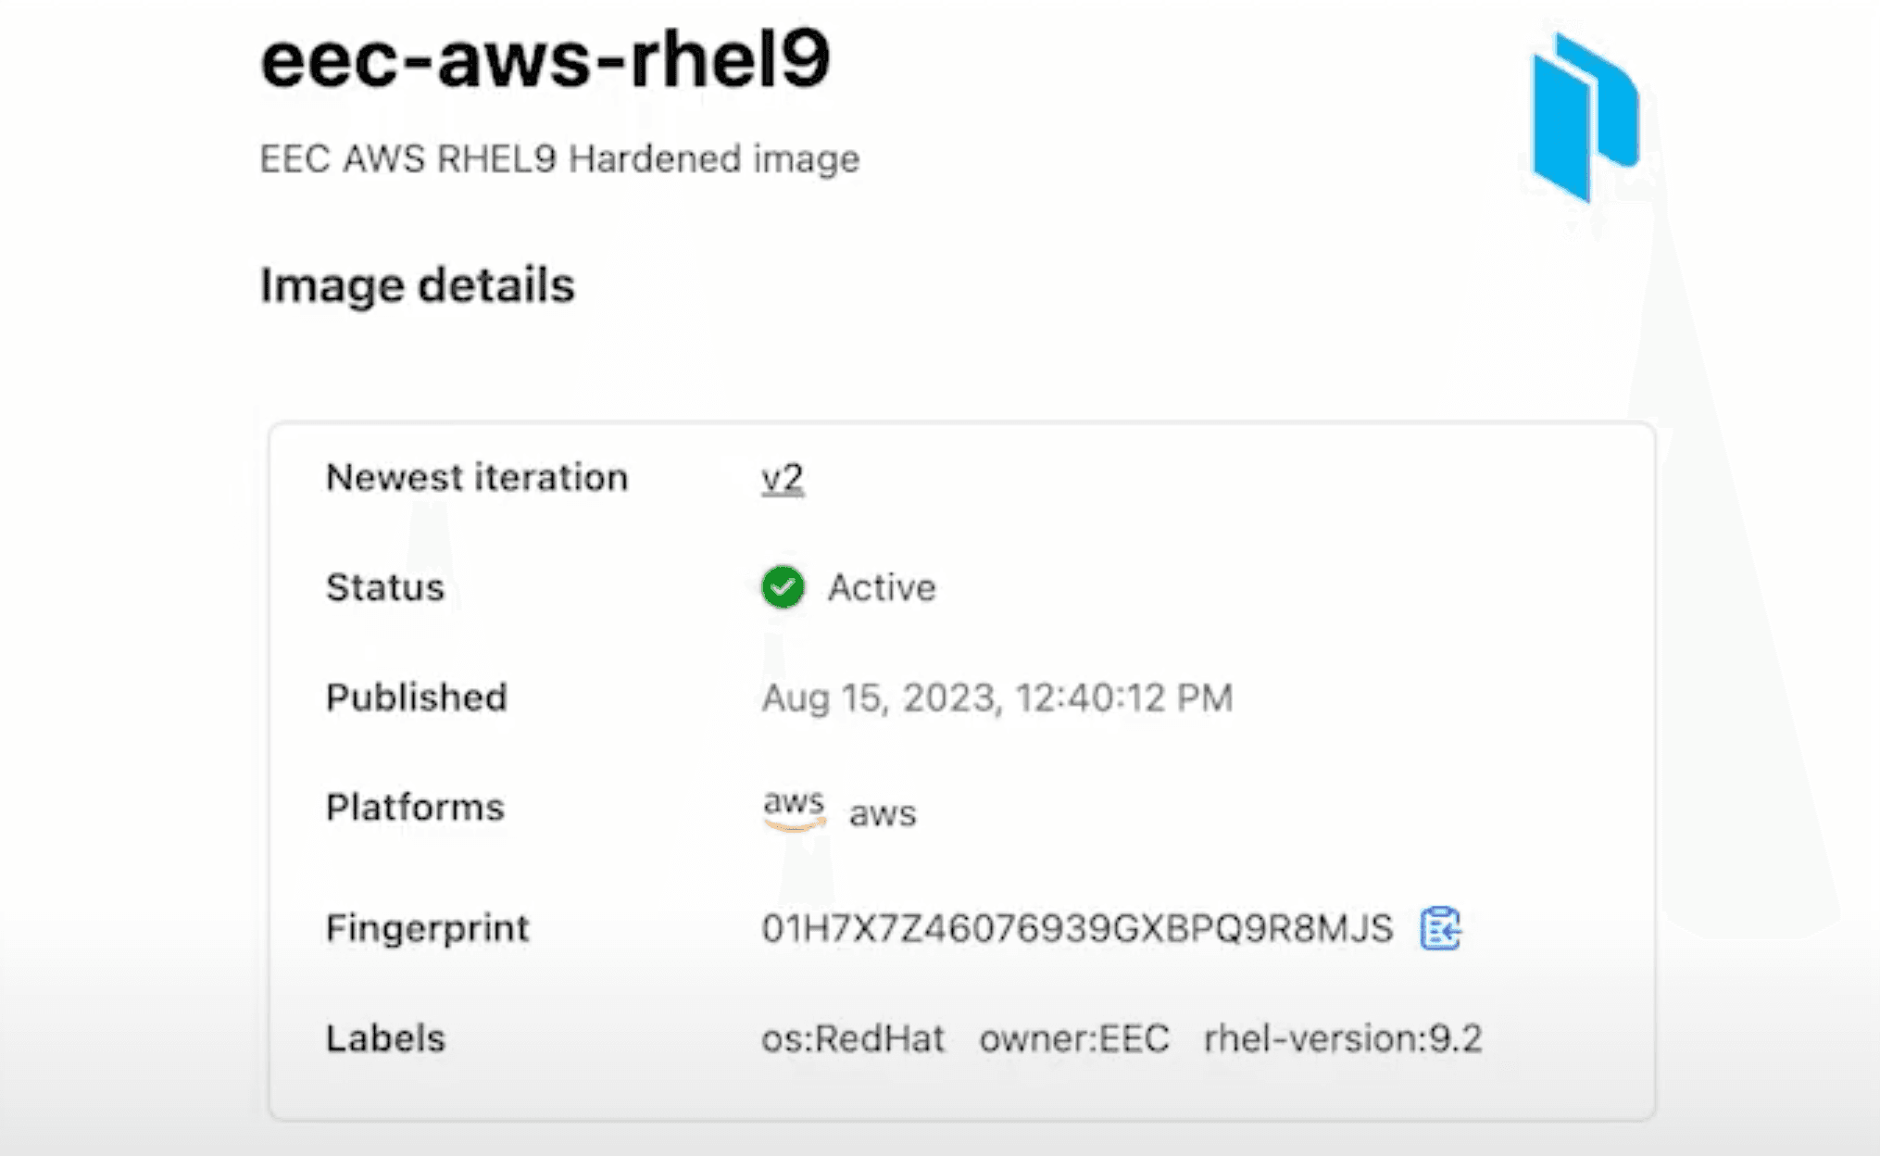Click the Active status text
The width and height of the screenshot is (1880, 1156).
point(882,587)
